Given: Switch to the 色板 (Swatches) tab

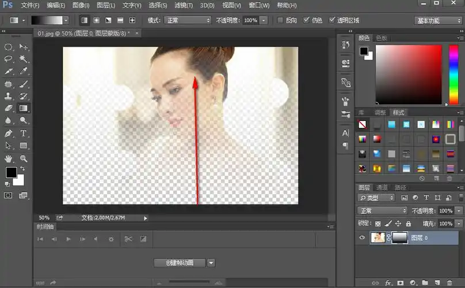Looking at the screenshot, I should coord(382,38).
